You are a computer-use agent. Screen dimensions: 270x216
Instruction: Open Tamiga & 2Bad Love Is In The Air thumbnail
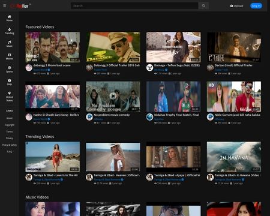click(52, 157)
